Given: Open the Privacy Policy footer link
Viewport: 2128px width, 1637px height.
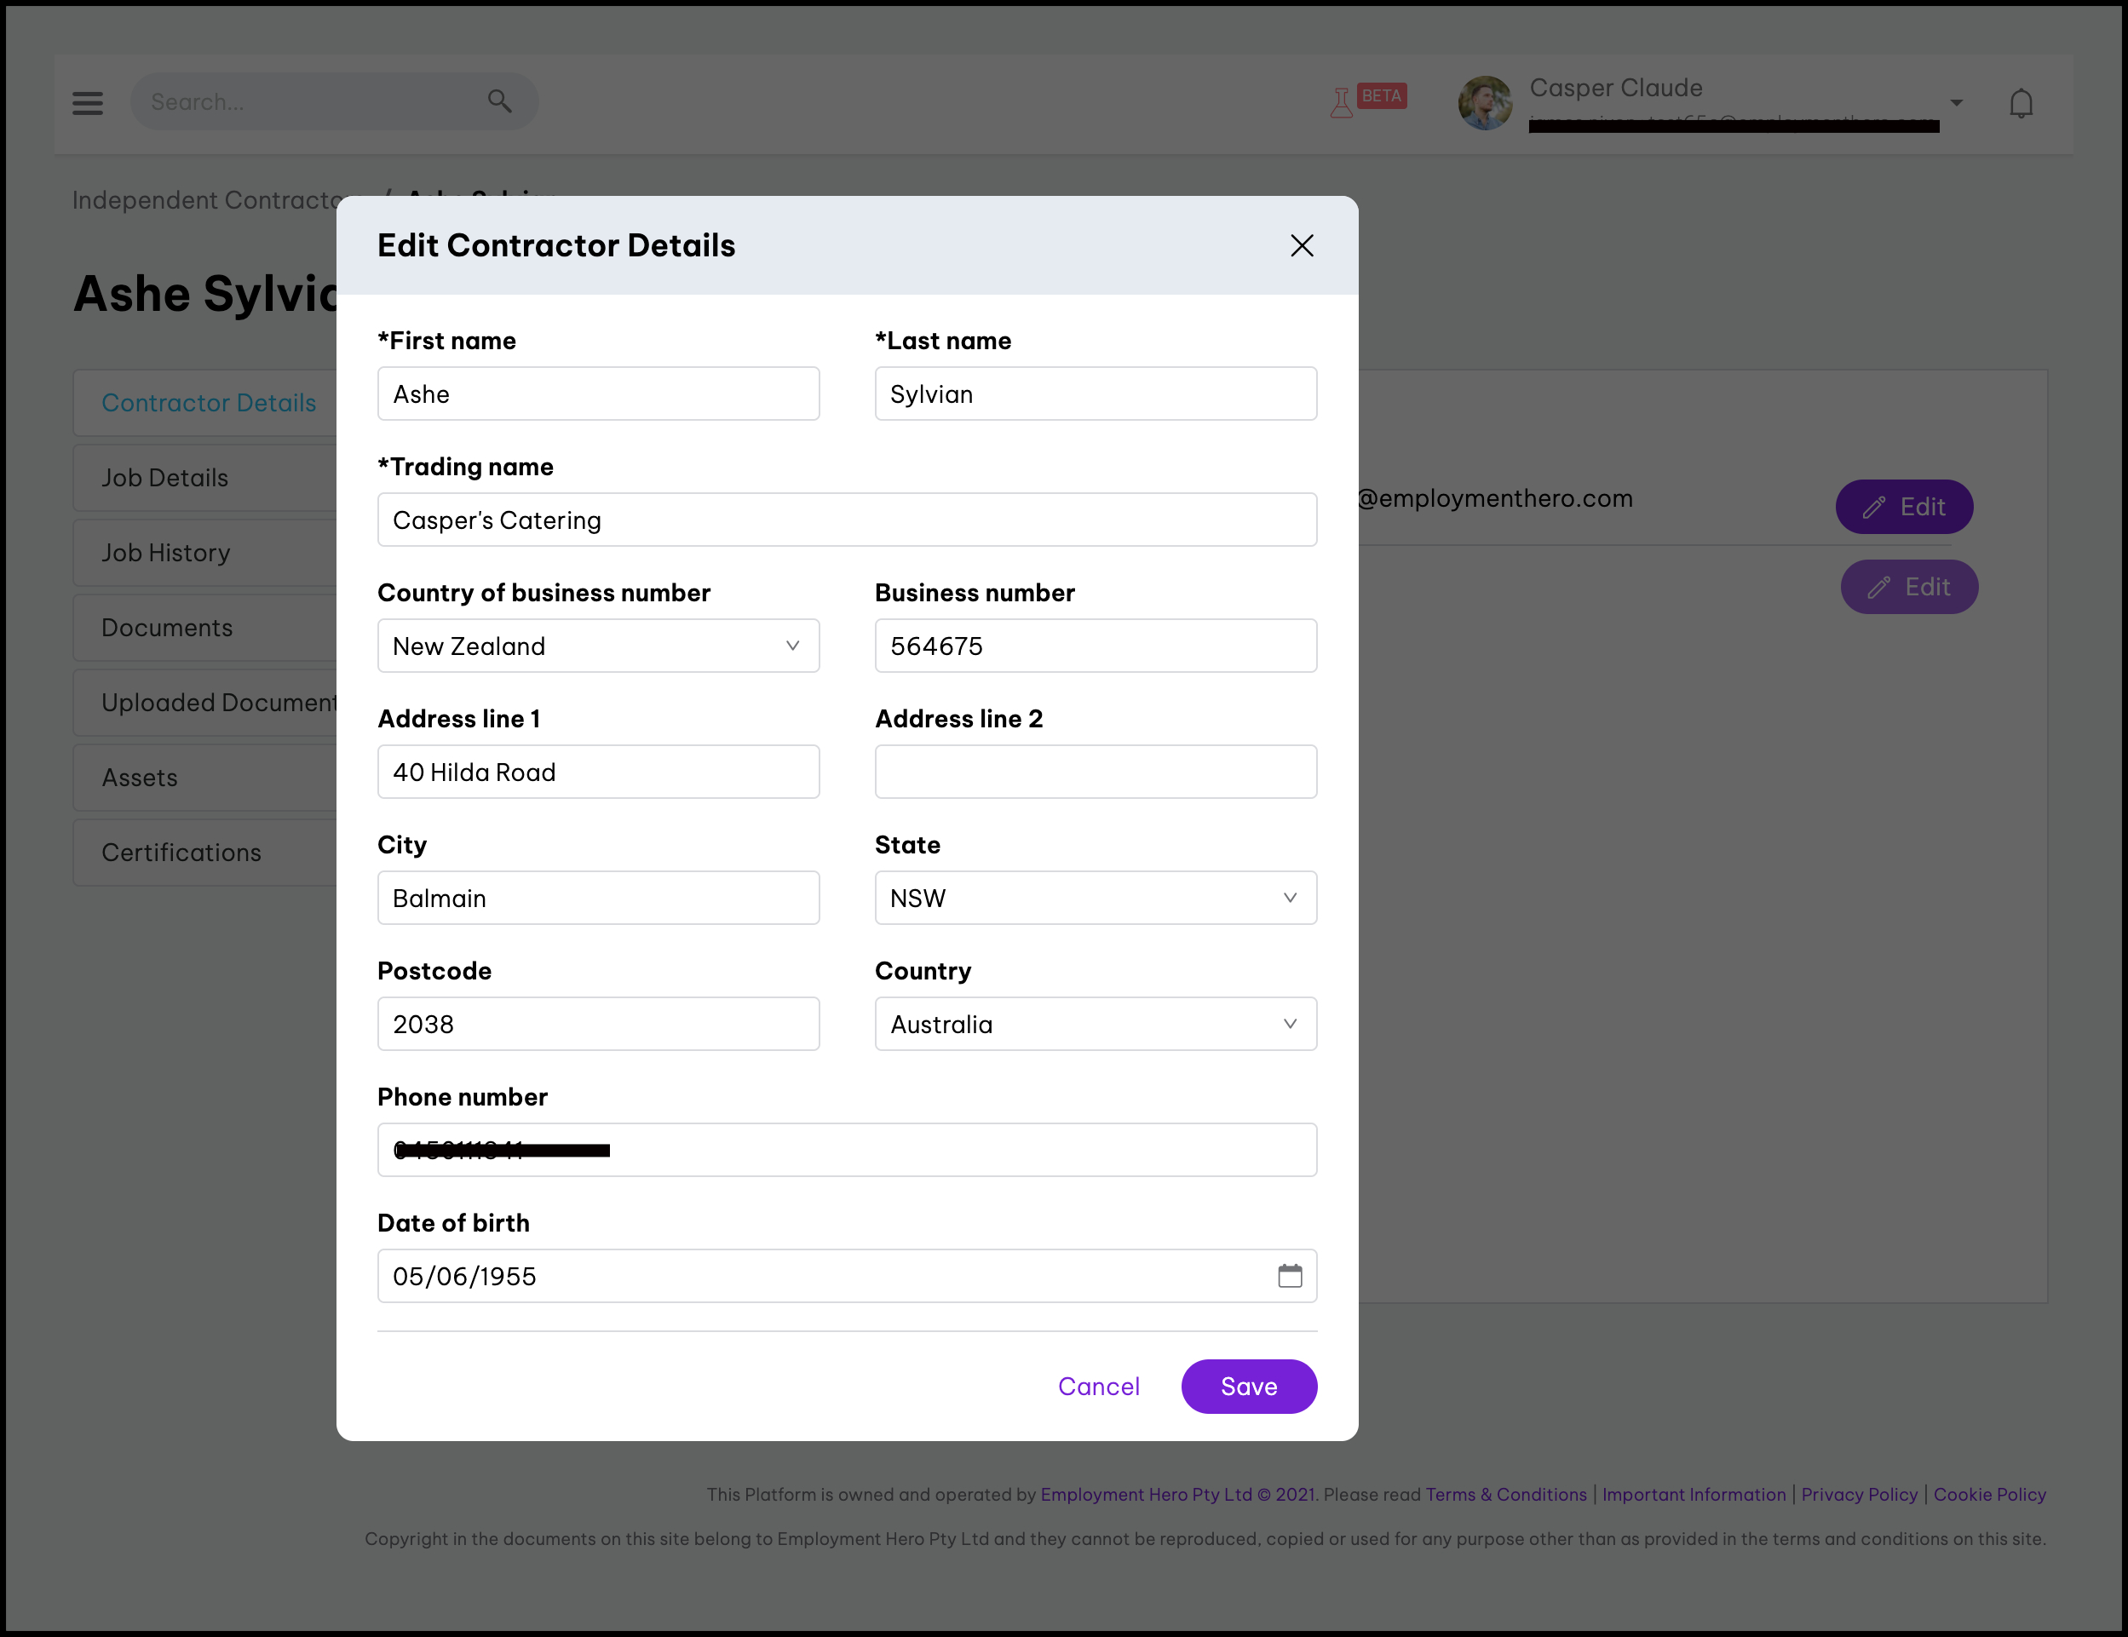Looking at the screenshot, I should click(x=1858, y=1494).
